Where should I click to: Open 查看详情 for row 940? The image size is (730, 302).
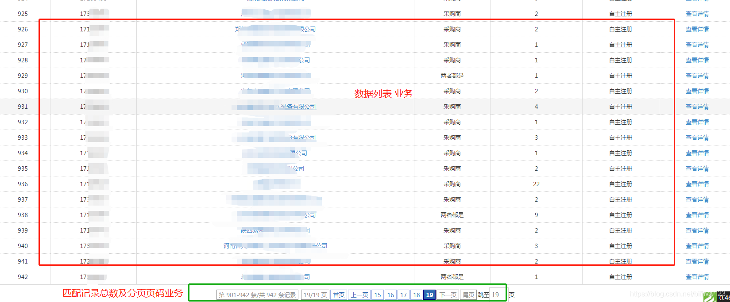pyautogui.click(x=697, y=246)
